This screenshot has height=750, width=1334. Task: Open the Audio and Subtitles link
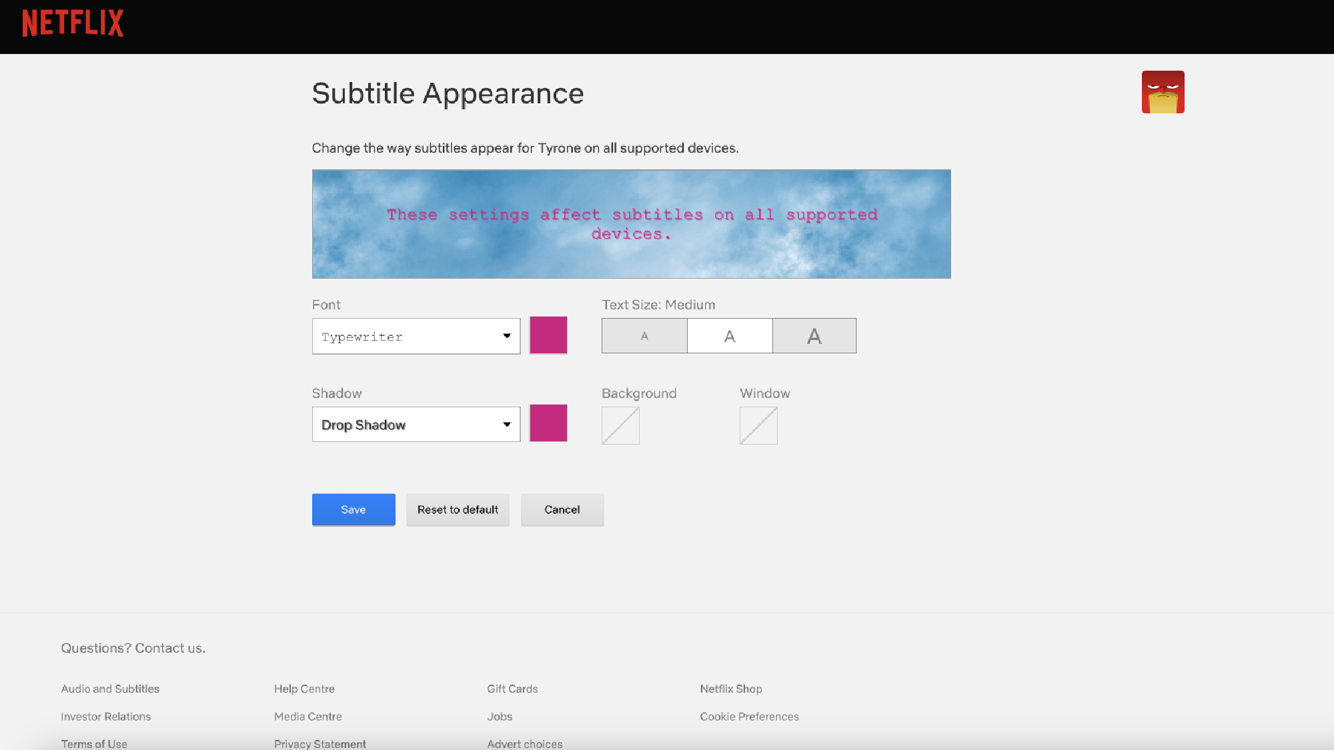click(x=110, y=689)
